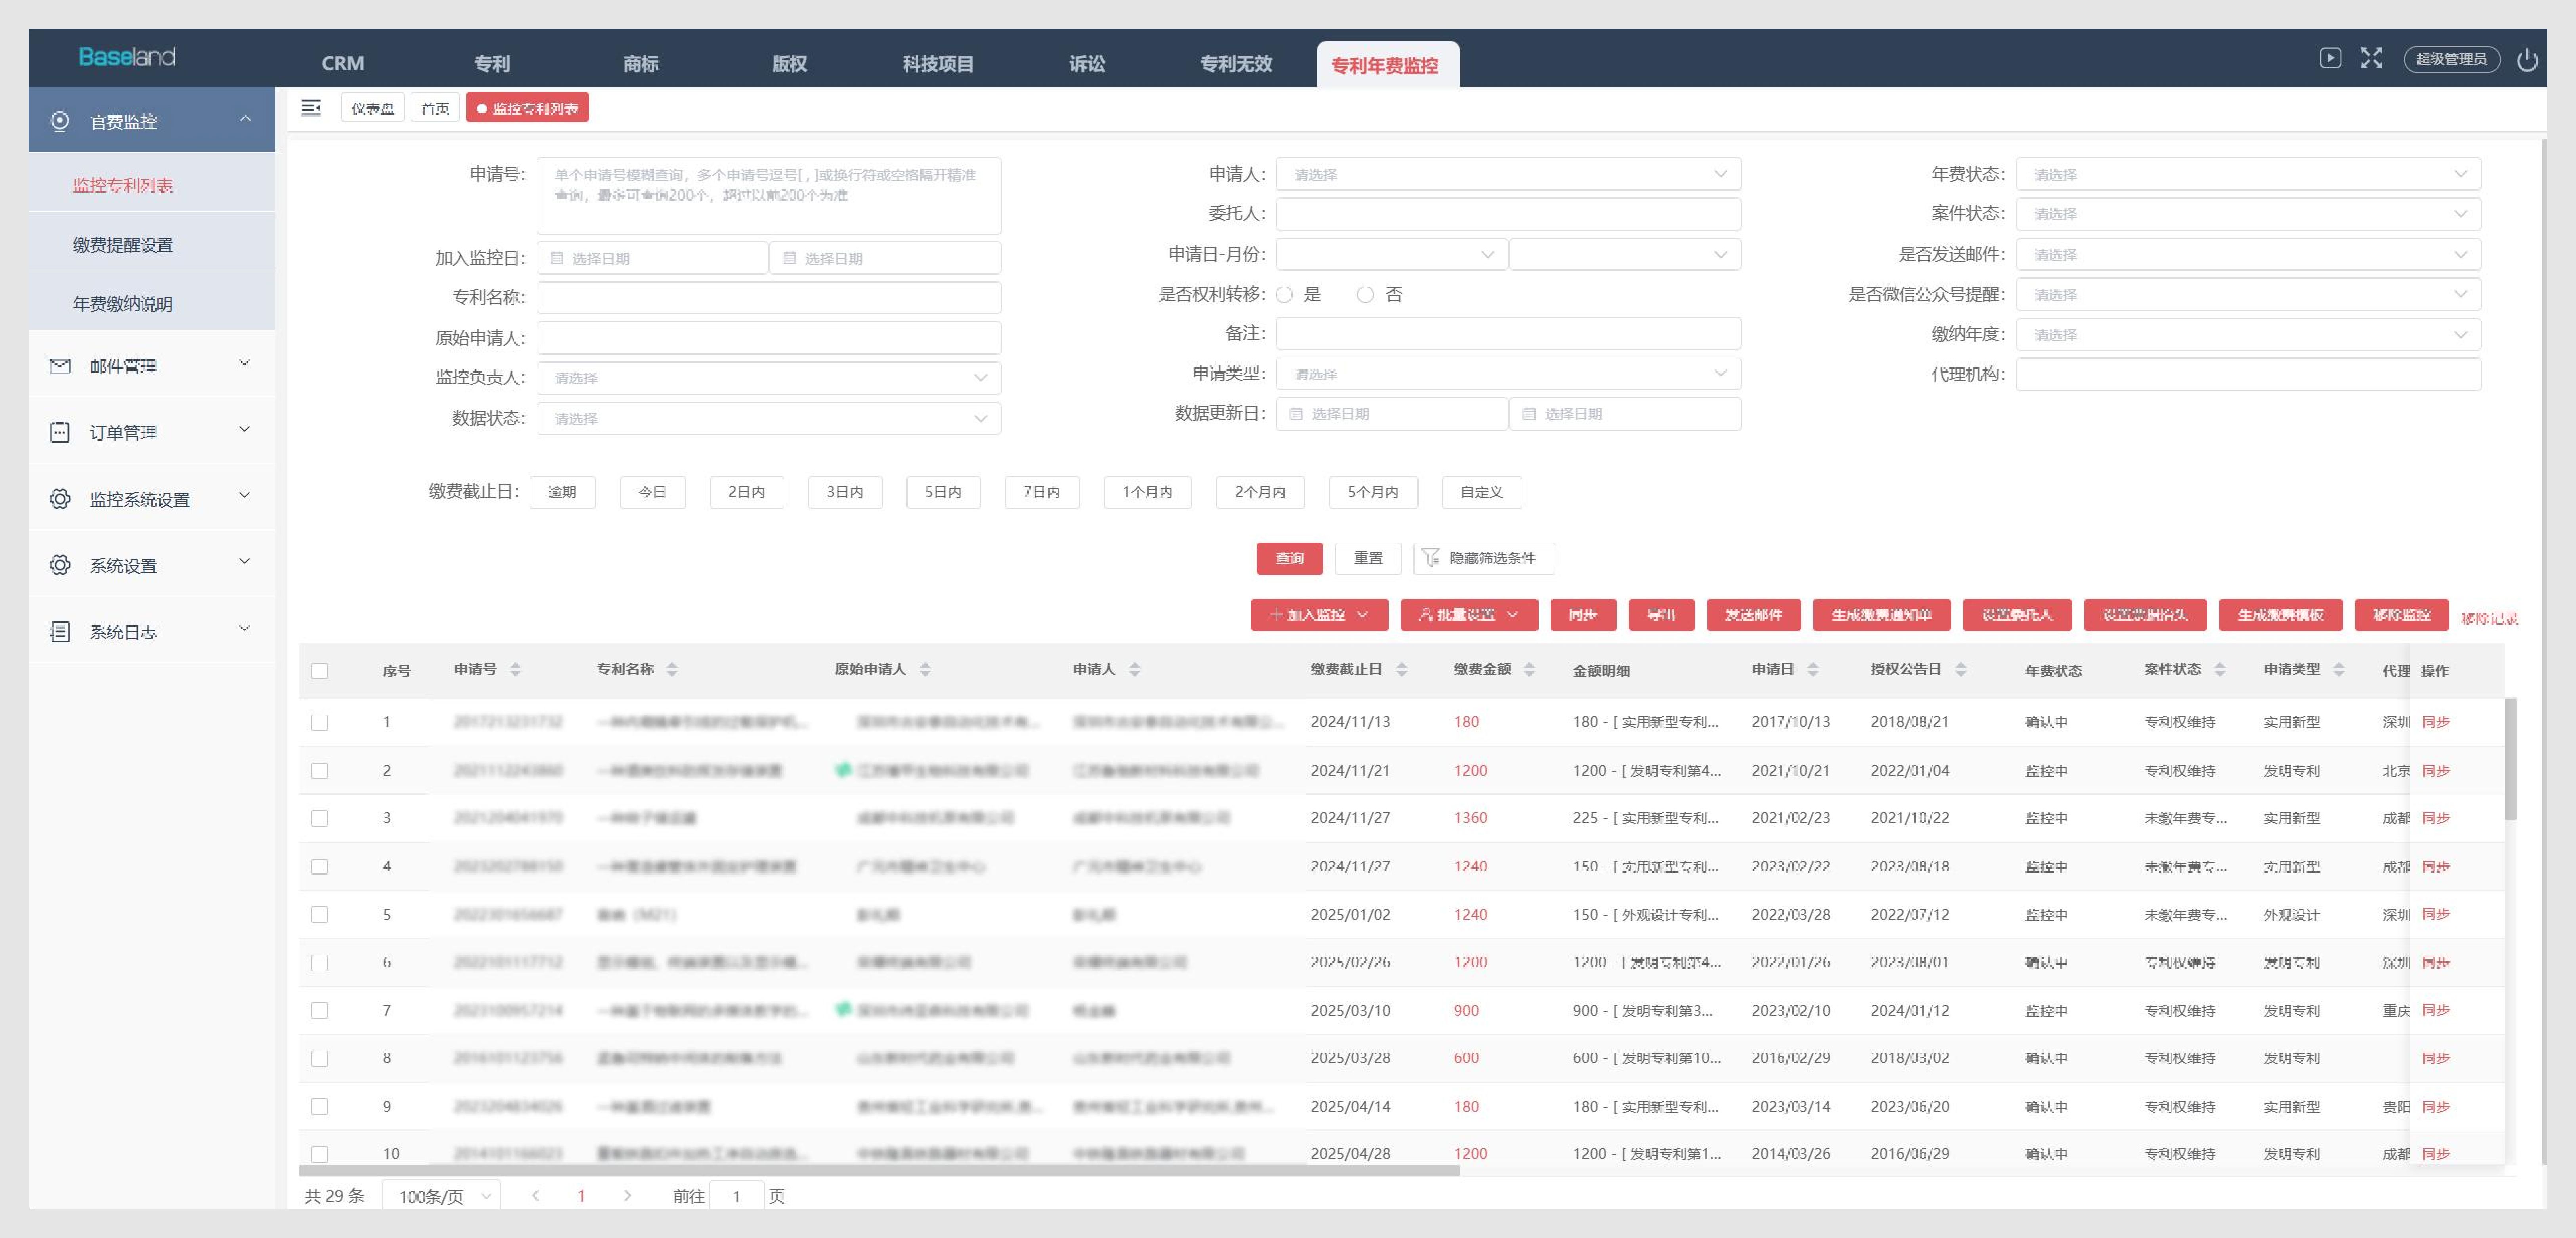Click the 导出 export button
This screenshot has width=2576, height=1238.
coord(1661,615)
